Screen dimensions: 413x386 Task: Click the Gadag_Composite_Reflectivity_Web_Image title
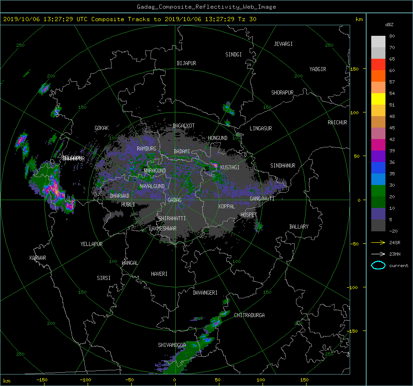[206, 7]
